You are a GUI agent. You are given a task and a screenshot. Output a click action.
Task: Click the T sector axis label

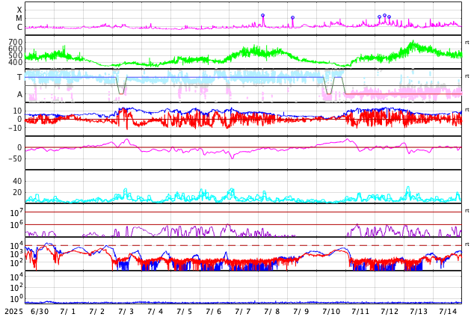click(x=19, y=77)
